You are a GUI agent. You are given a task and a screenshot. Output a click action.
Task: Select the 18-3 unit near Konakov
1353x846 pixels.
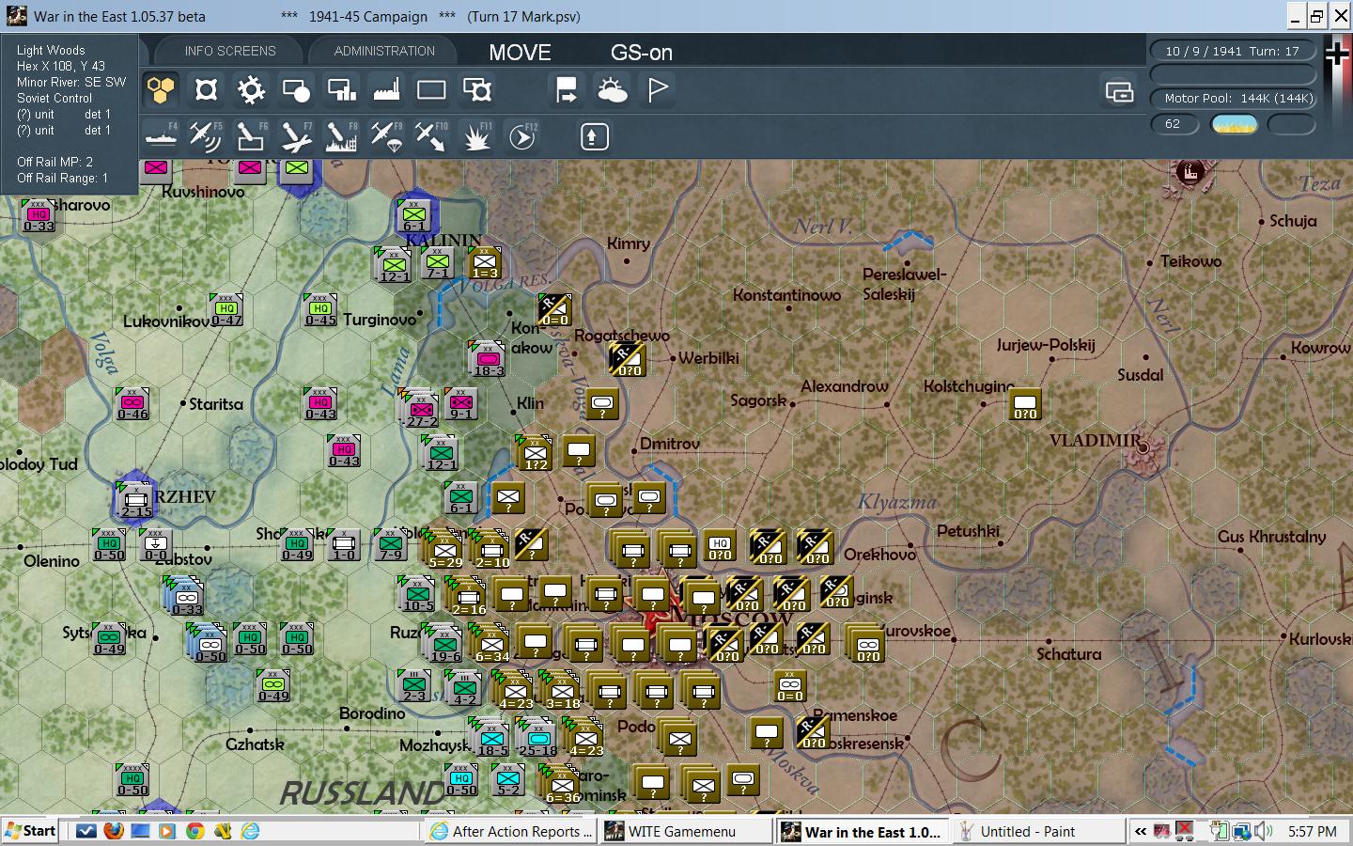[488, 360]
